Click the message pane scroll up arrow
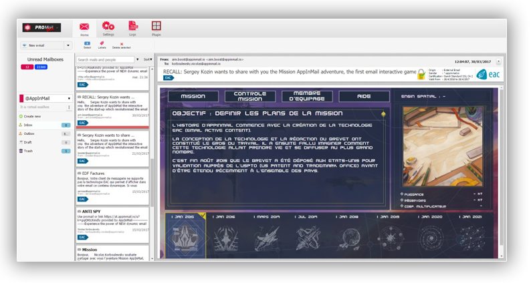The width and height of the screenshot is (531, 283). tap(502, 88)
